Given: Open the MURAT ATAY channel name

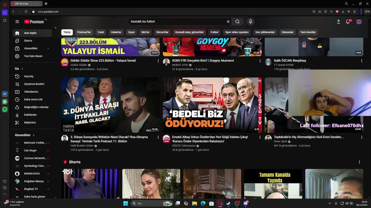Looking at the screenshot, I should (180, 65).
